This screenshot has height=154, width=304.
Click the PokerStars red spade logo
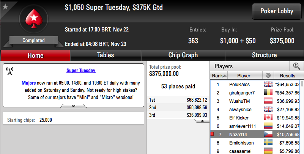click(34, 19)
